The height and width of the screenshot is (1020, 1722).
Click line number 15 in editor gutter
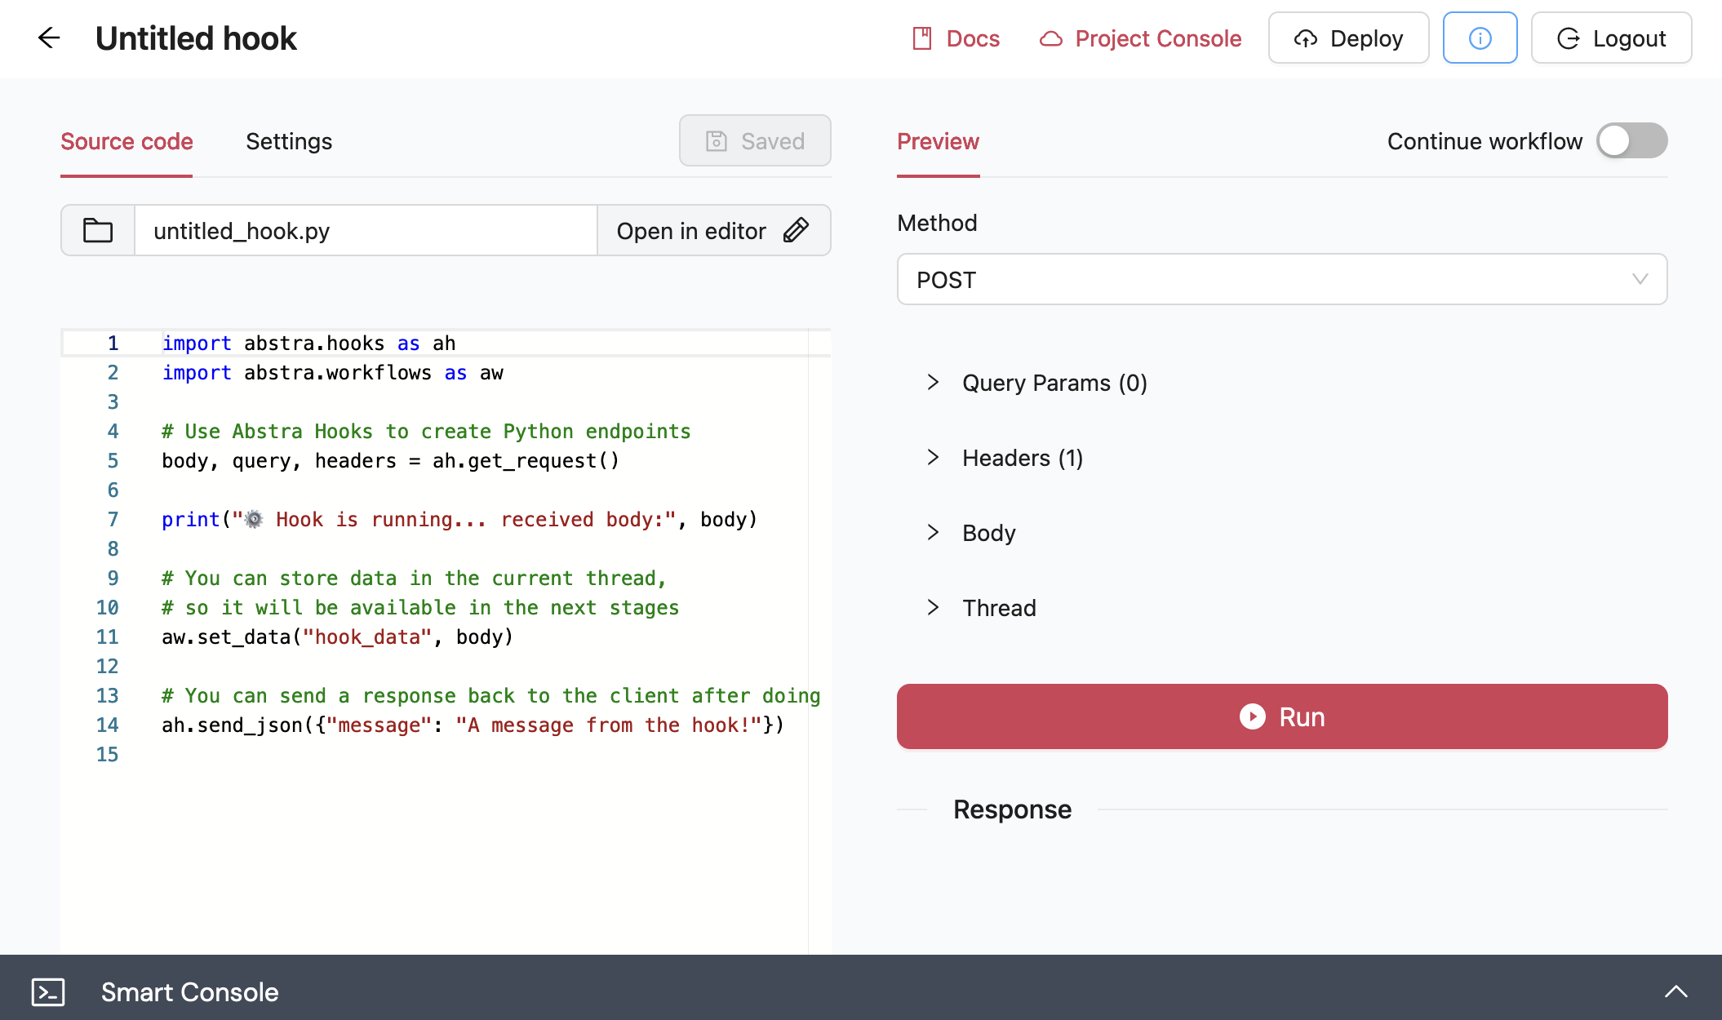[107, 755]
